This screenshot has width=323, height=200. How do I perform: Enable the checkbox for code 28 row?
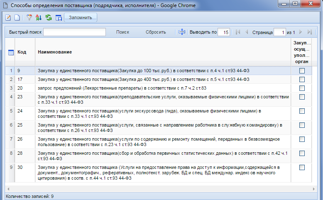click(302, 153)
